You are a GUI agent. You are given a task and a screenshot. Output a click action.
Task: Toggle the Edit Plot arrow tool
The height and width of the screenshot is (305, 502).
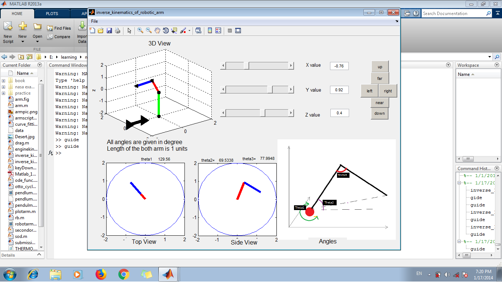[129, 30]
